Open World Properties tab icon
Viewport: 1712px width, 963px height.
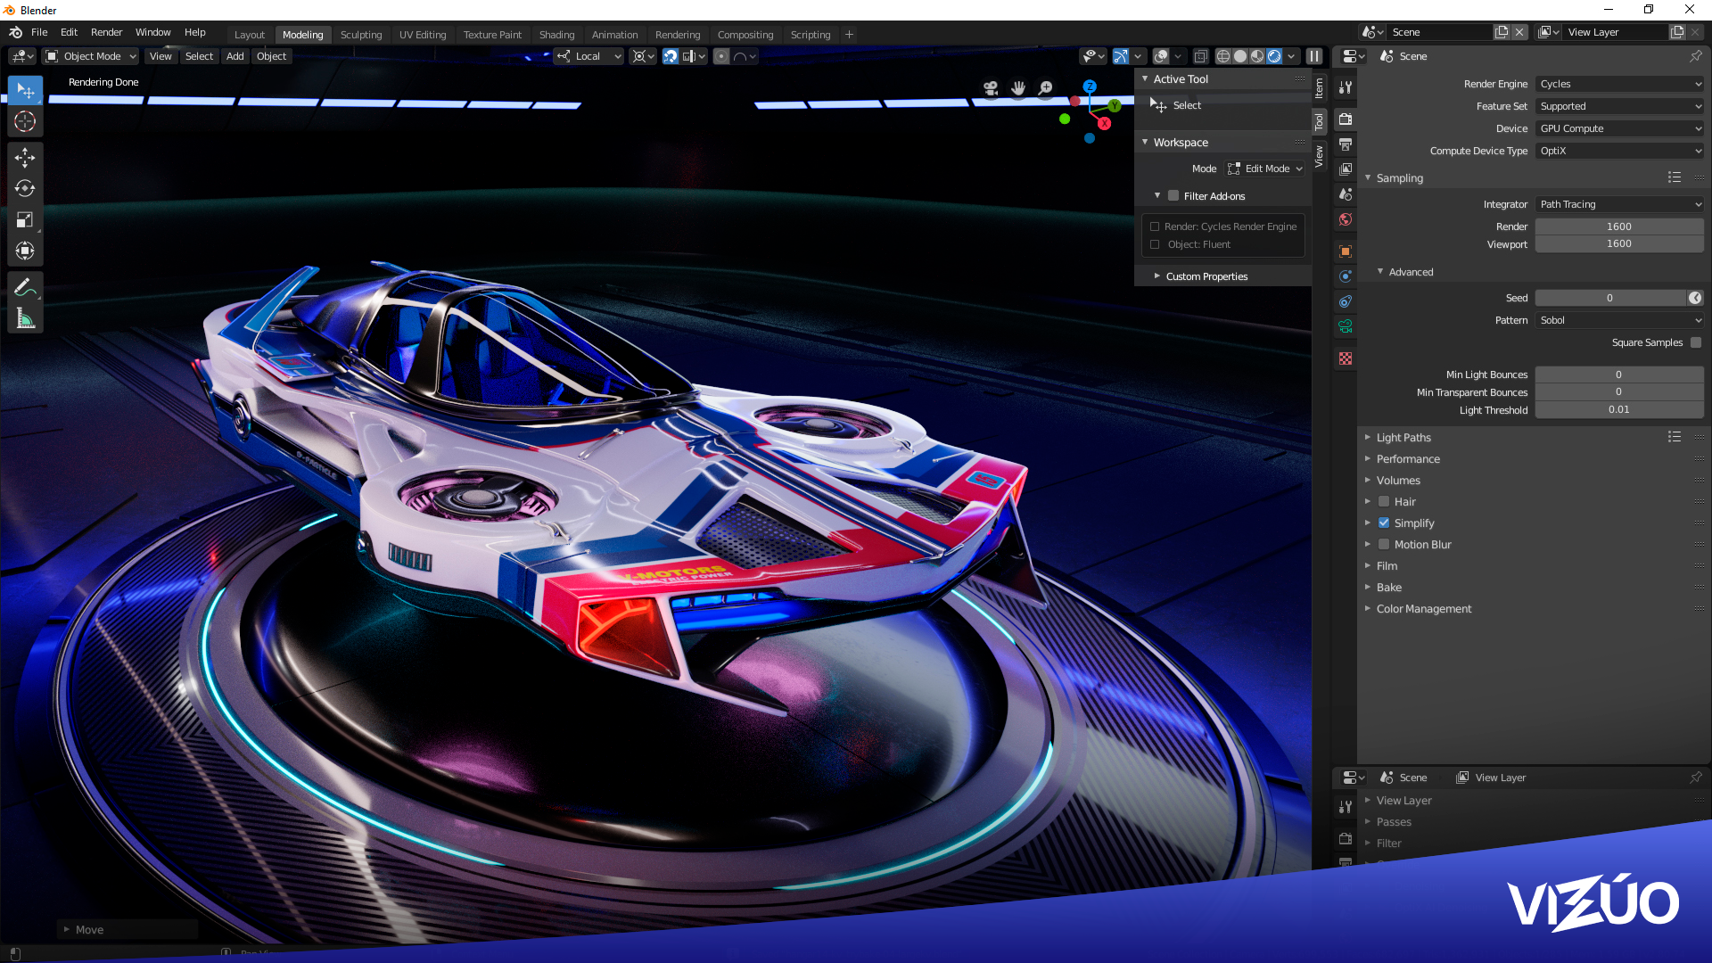[x=1346, y=219]
